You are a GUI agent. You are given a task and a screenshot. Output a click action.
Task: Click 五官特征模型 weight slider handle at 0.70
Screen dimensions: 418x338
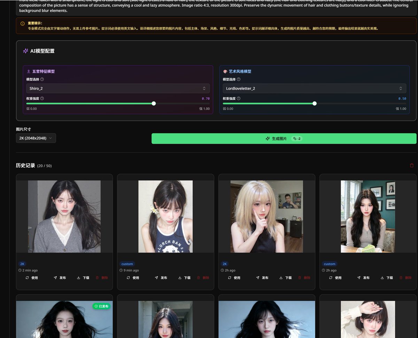(x=154, y=103)
